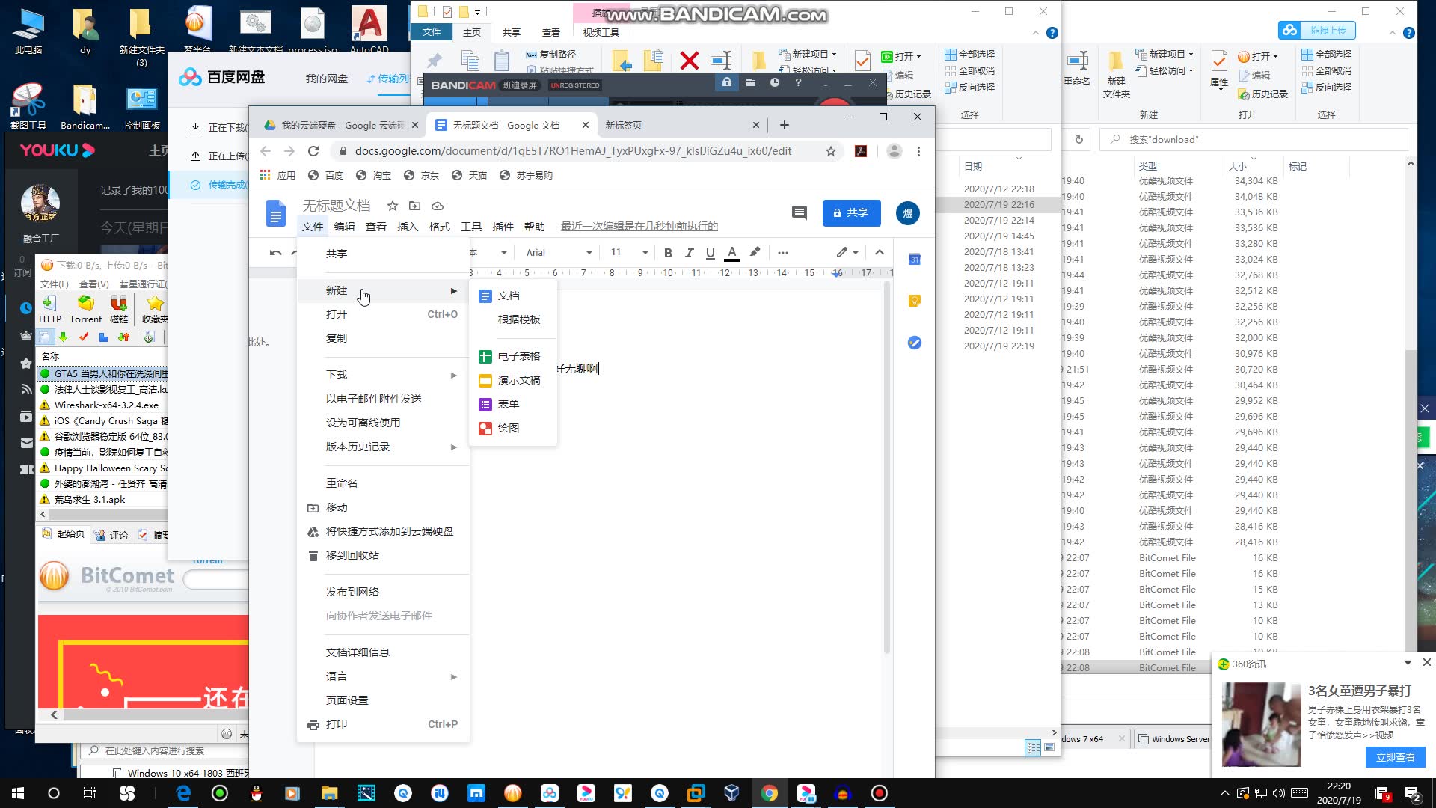Open Google Tasks side panel icon
The image size is (1436, 808).
915,343
